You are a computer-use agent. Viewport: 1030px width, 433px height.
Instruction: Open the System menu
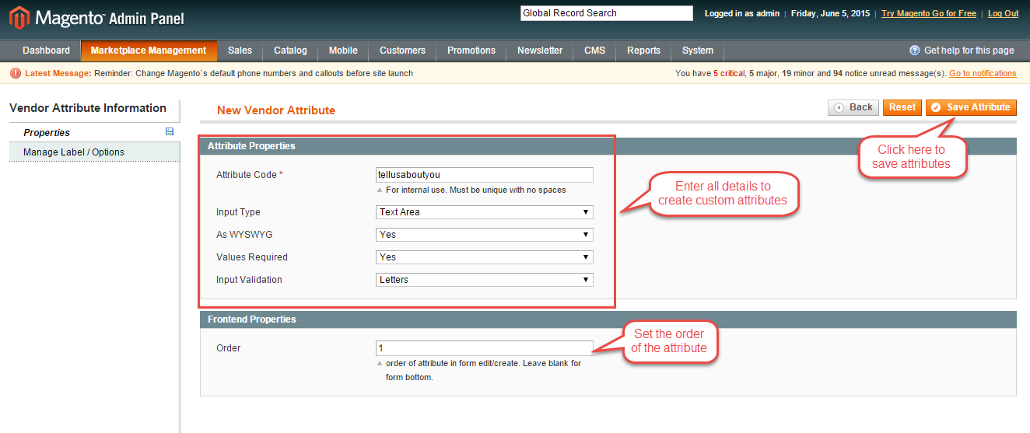click(697, 51)
